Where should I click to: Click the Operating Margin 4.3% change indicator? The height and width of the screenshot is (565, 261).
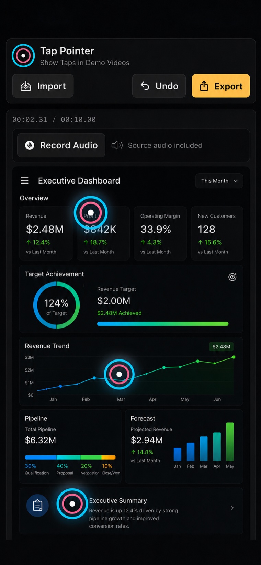click(x=151, y=242)
